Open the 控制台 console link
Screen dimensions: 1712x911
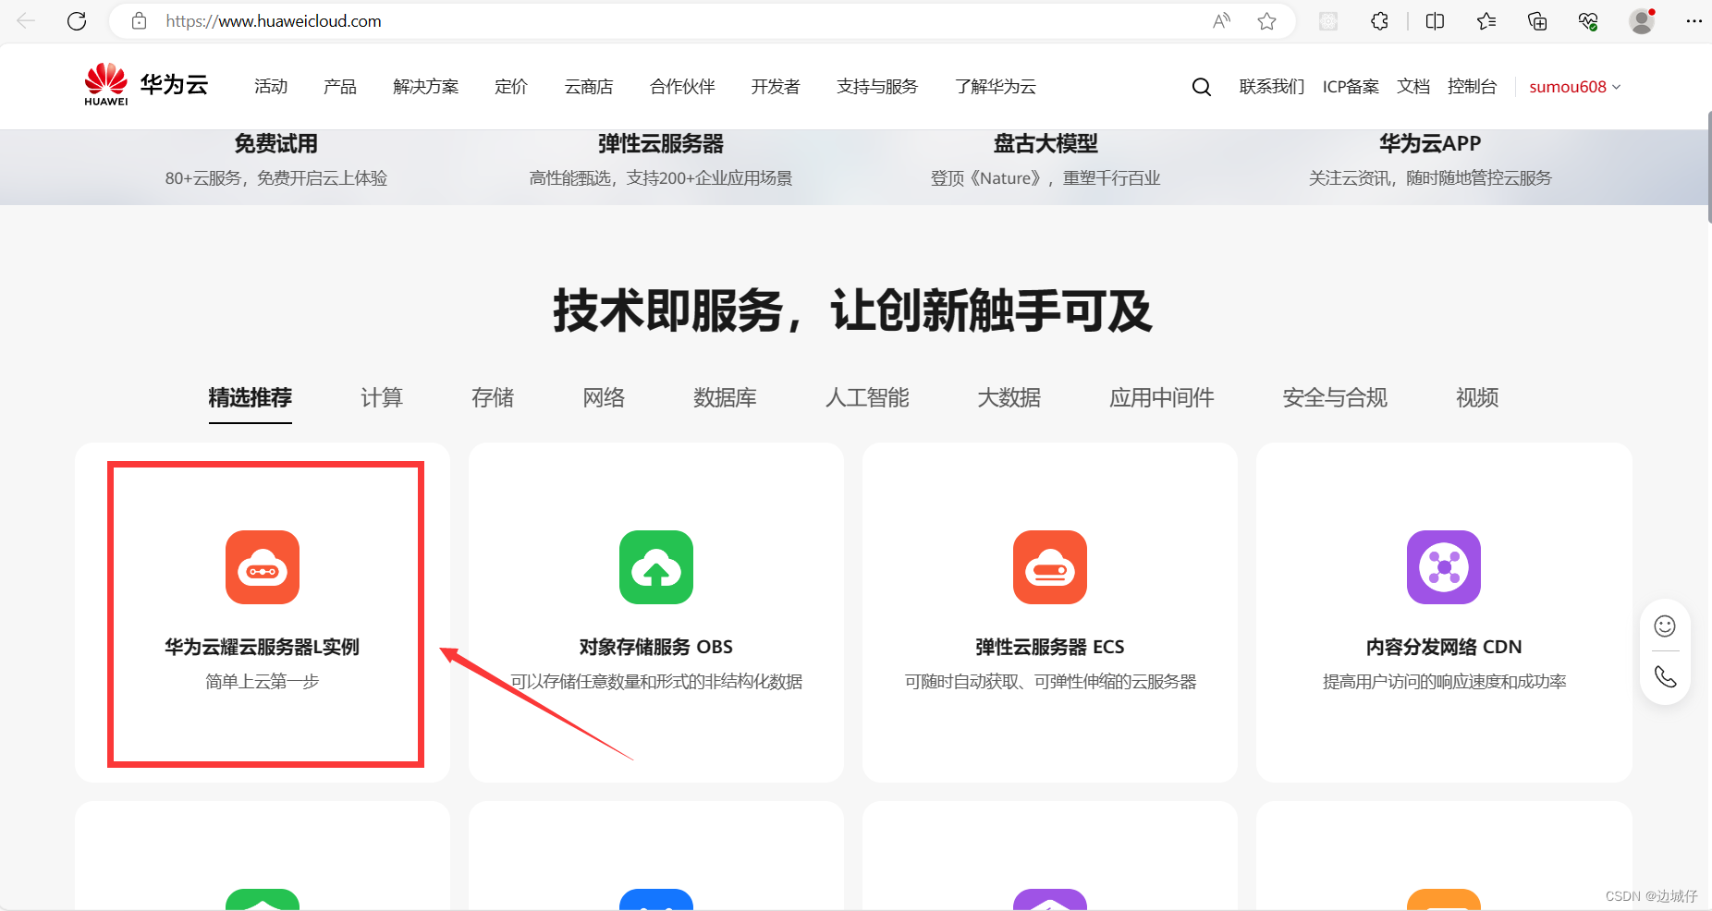pos(1472,87)
